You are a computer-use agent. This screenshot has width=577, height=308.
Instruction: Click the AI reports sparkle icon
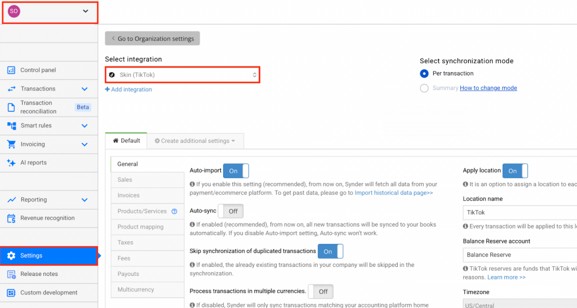pos(11,163)
